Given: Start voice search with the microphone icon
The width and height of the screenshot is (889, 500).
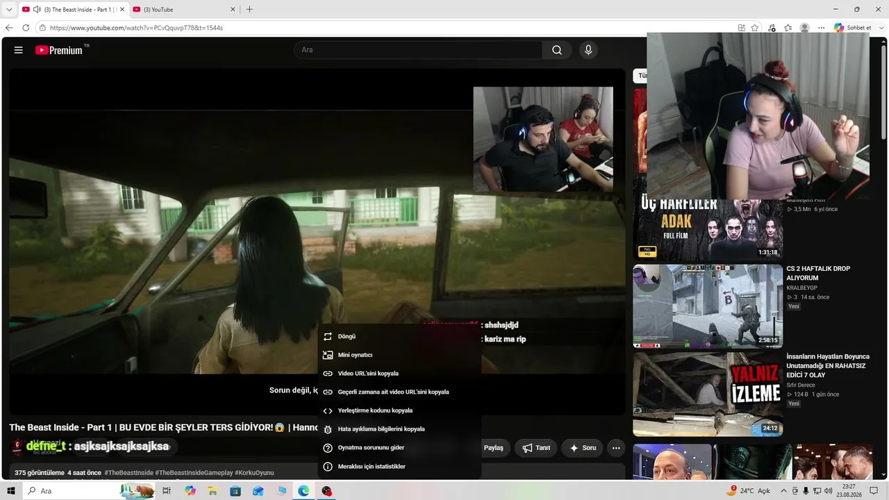Looking at the screenshot, I should pos(588,50).
